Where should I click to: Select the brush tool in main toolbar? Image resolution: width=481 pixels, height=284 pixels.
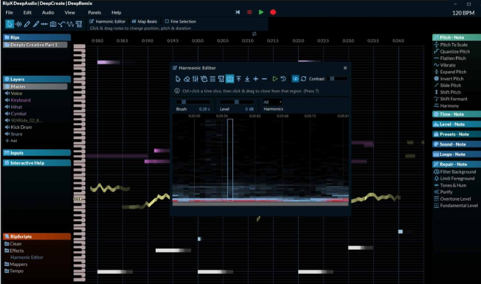coord(36,24)
